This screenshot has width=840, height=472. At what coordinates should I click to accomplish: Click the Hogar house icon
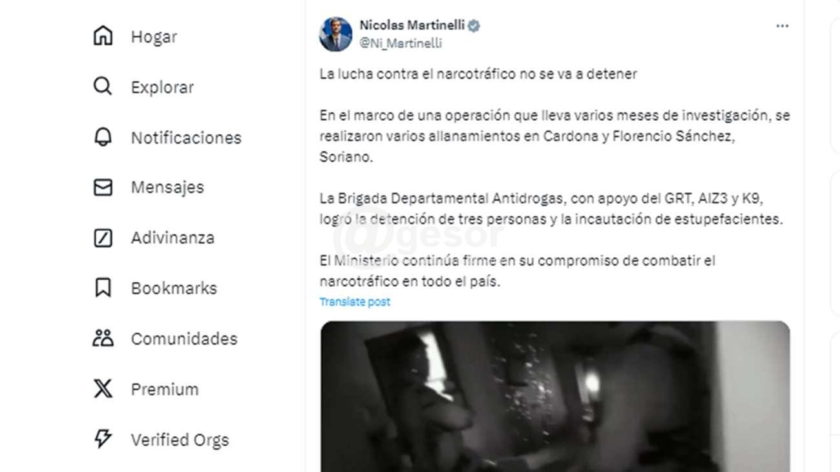click(x=103, y=36)
